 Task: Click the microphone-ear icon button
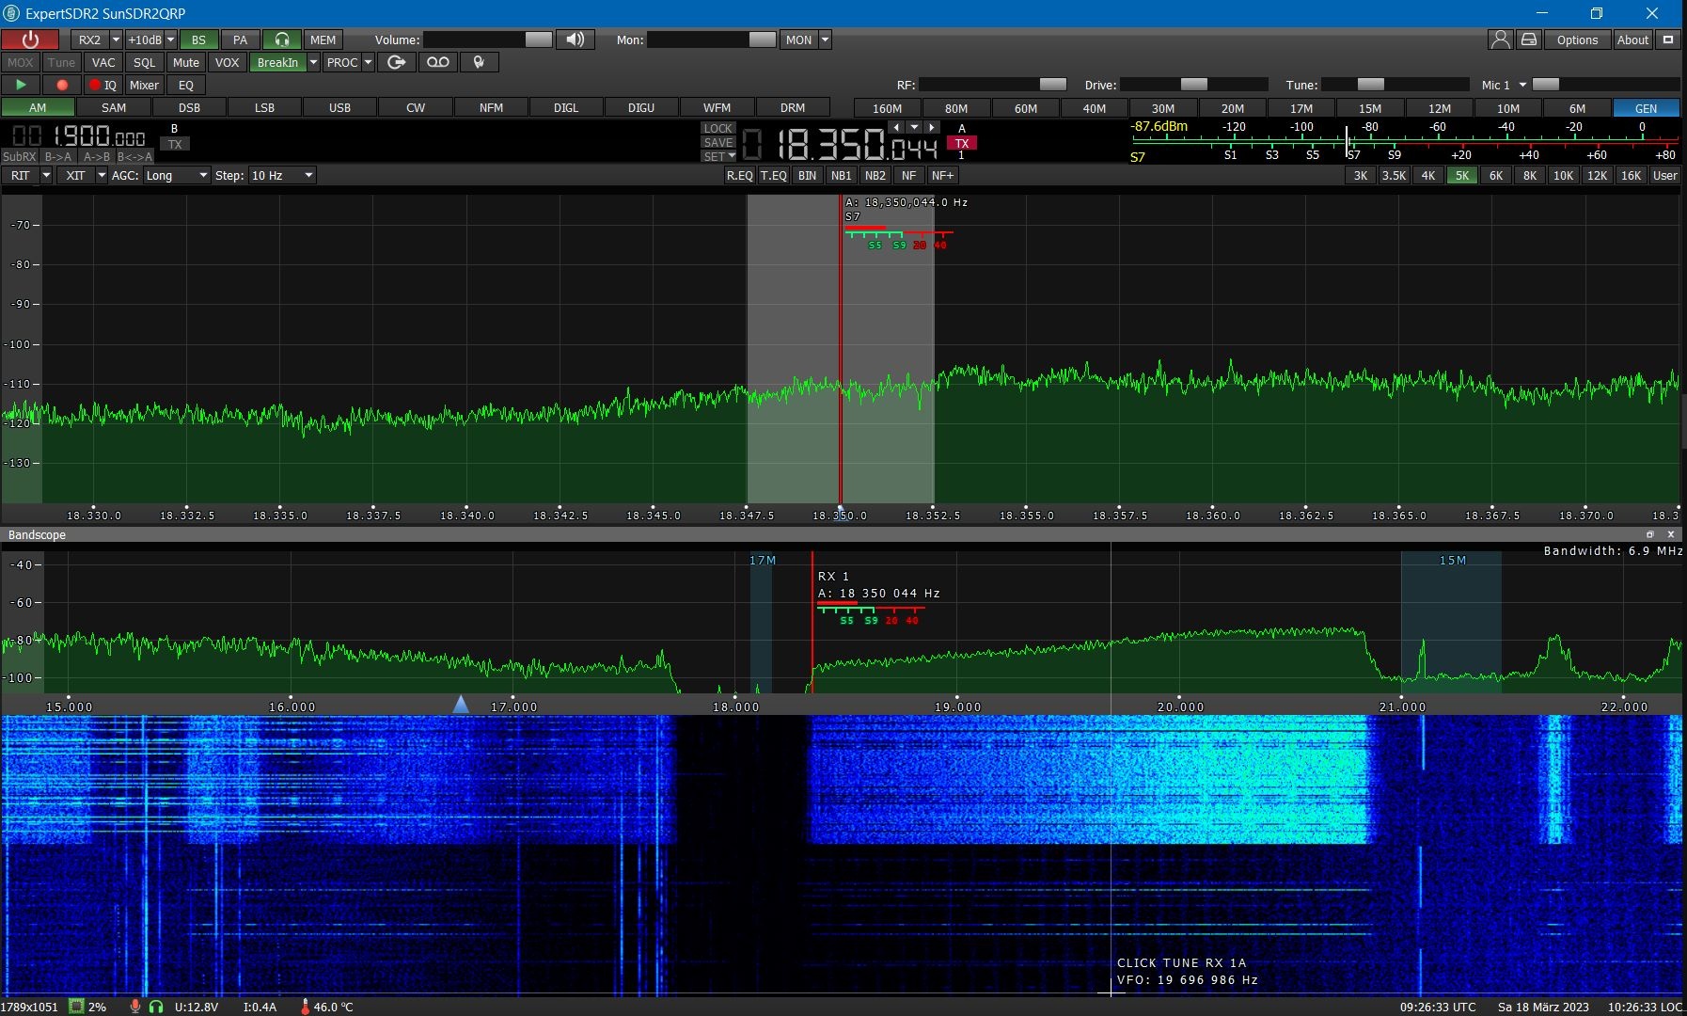(479, 62)
